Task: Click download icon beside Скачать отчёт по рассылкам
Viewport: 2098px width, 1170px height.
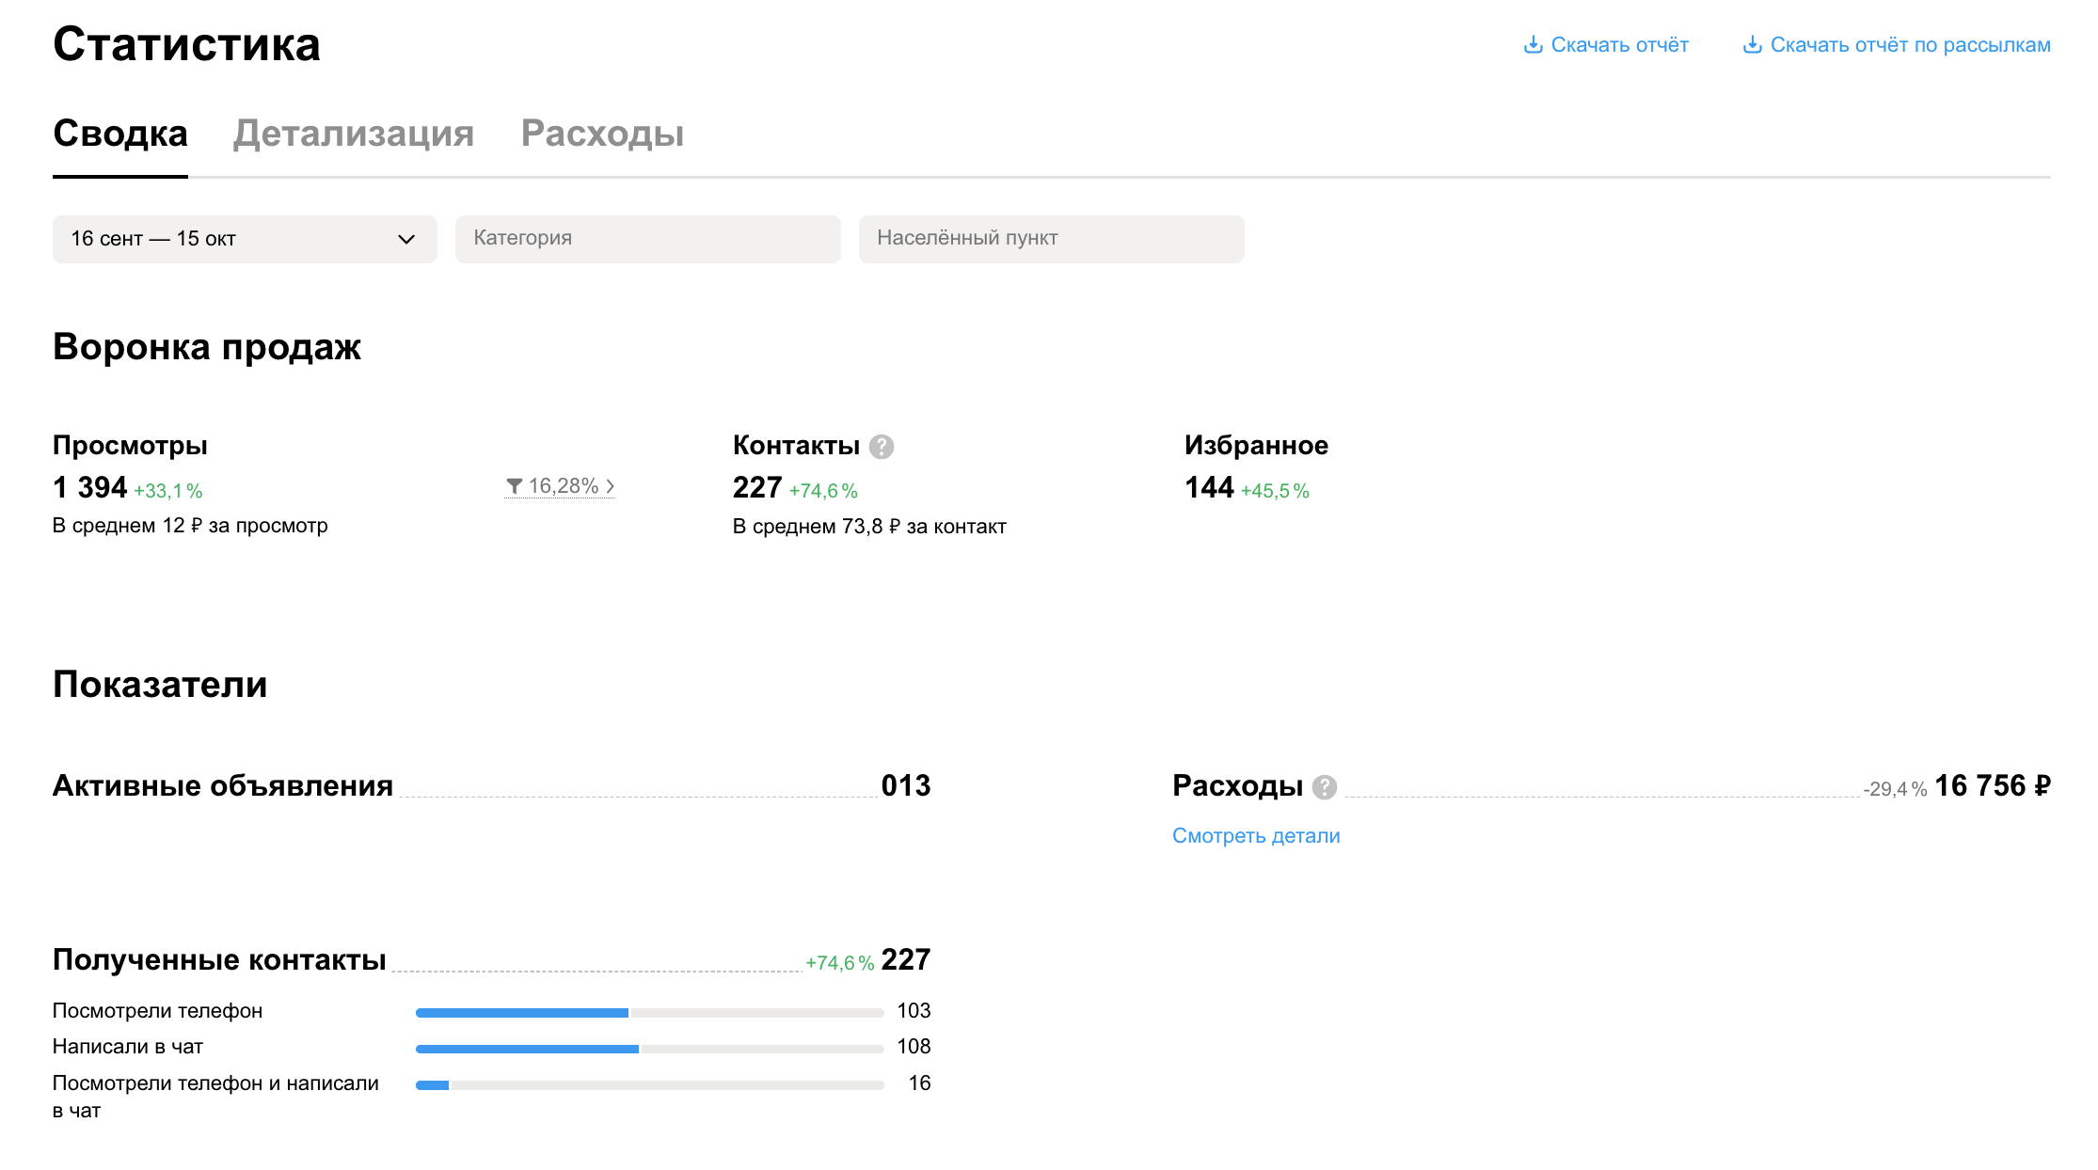Action: [1752, 45]
